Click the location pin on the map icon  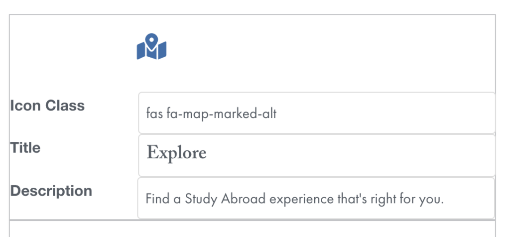point(151,41)
